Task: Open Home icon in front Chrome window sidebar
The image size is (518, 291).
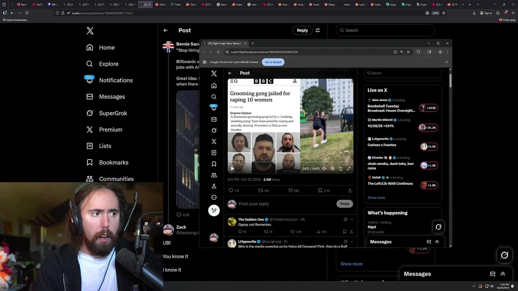Action: 214,86
